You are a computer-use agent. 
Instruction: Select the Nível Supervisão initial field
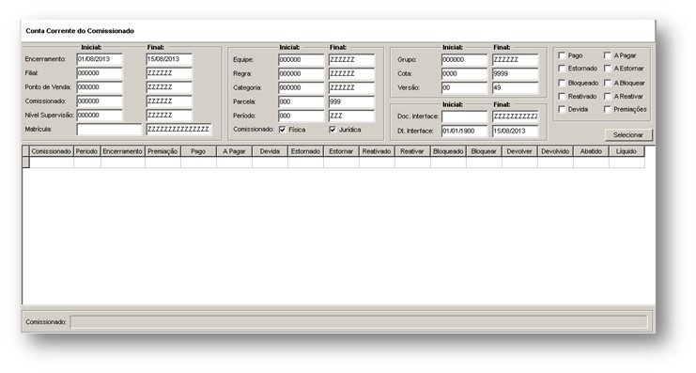coord(100,115)
